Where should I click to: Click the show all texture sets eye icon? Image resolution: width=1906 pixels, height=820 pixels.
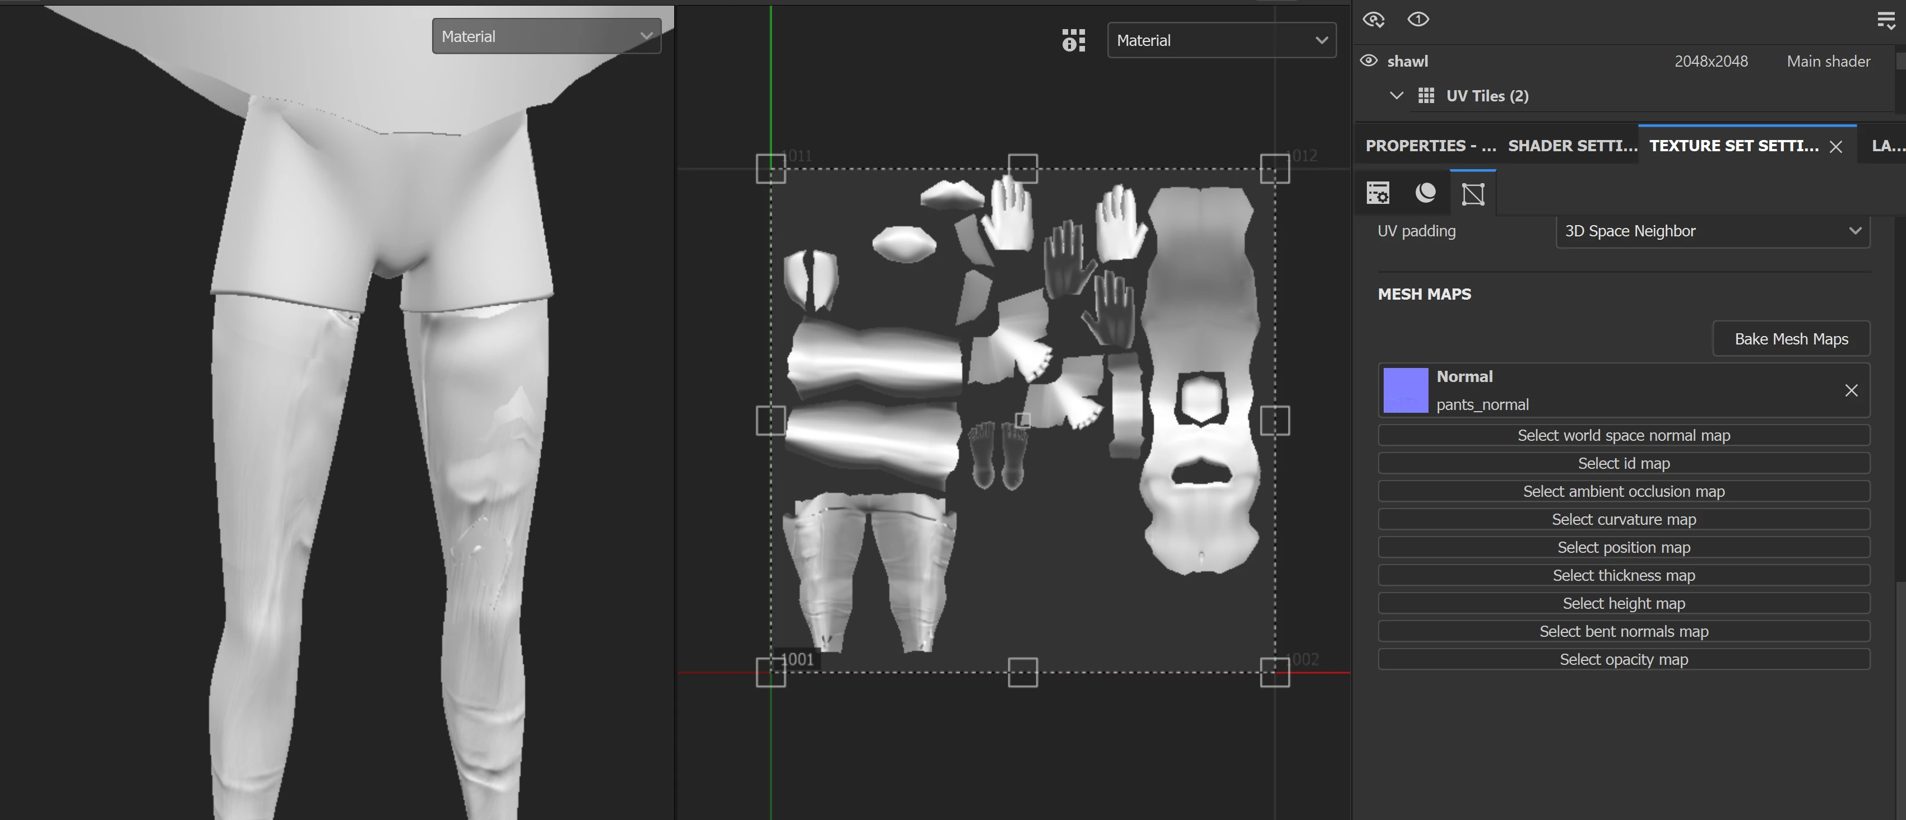coord(1373,20)
